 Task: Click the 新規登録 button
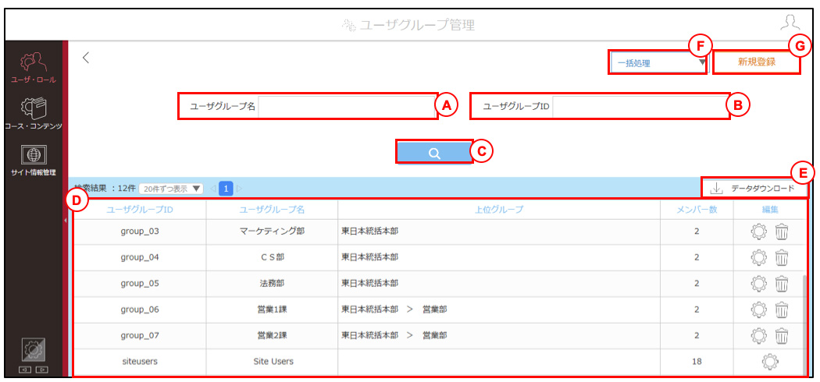coord(756,62)
